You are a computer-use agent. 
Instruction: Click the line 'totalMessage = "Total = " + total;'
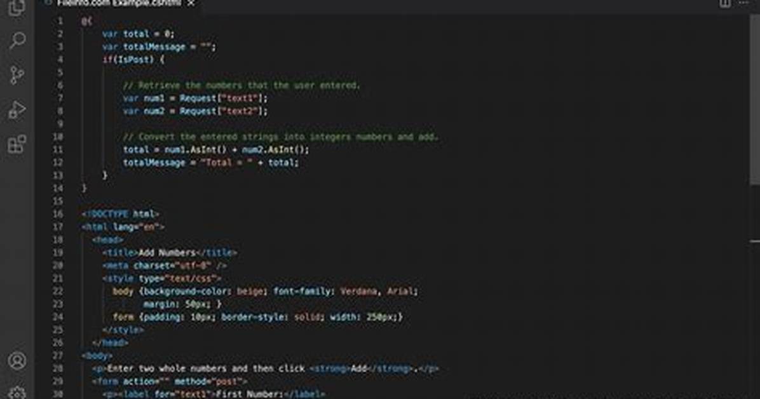point(211,163)
